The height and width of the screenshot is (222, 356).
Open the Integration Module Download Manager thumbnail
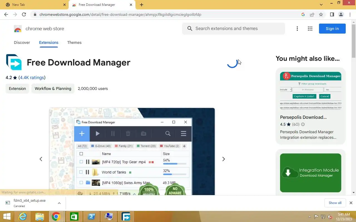coord(311,173)
